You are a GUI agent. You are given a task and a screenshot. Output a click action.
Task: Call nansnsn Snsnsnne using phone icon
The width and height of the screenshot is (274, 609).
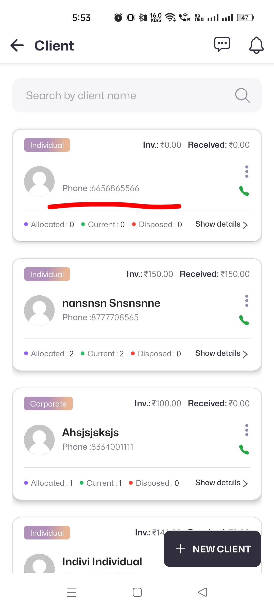pos(244,320)
